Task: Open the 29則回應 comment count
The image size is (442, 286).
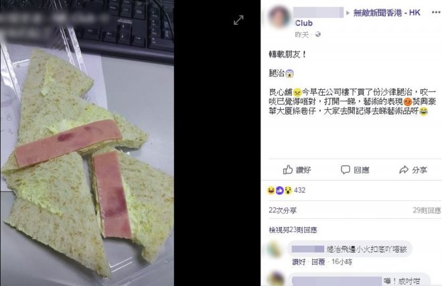Action: [427, 210]
